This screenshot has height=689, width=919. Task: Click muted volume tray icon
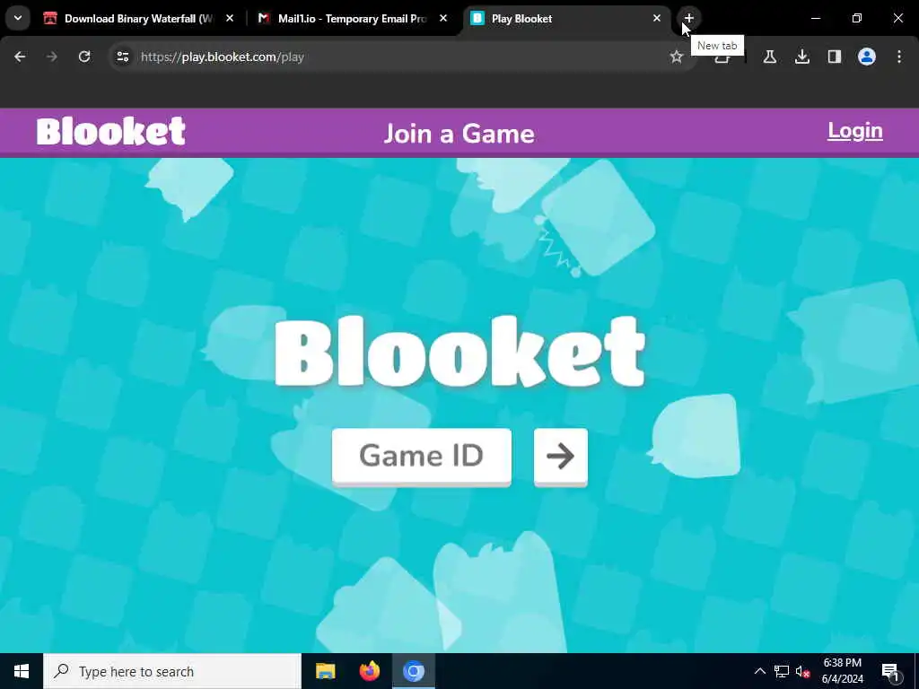coord(802,671)
